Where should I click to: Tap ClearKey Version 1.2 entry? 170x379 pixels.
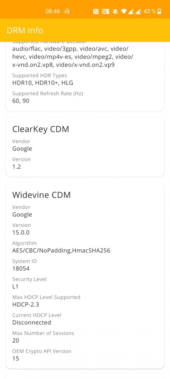pos(22,163)
